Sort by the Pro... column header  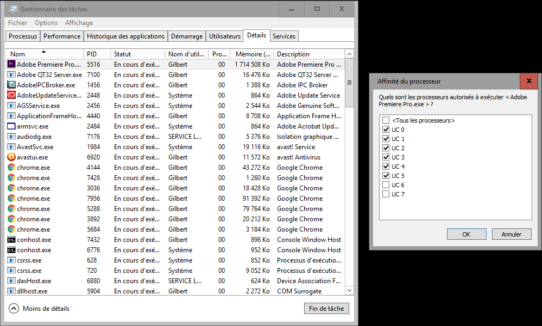[219, 54]
